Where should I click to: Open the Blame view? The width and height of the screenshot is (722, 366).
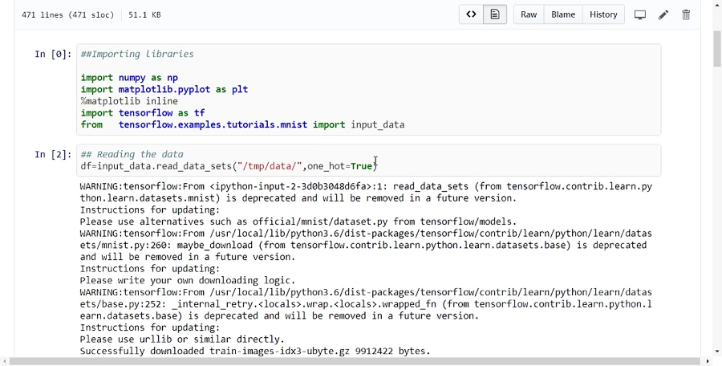point(563,14)
